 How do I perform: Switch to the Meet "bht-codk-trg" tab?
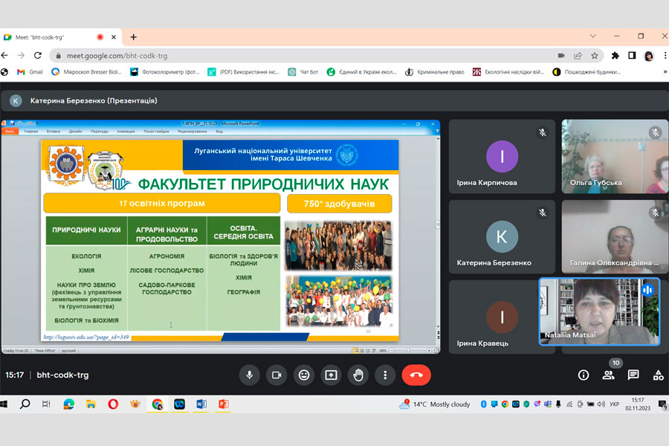pos(52,37)
